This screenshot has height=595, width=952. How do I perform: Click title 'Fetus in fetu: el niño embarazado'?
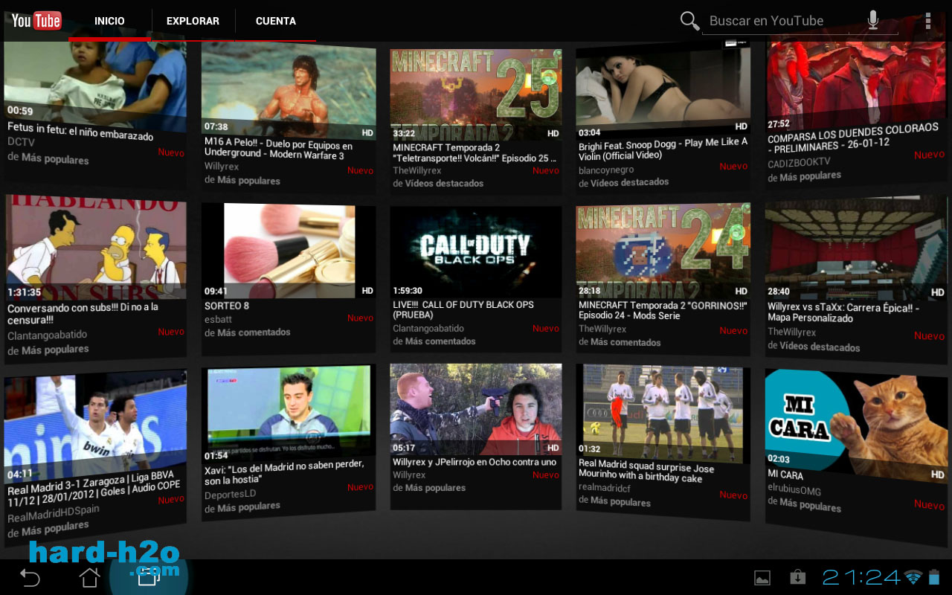(80, 132)
